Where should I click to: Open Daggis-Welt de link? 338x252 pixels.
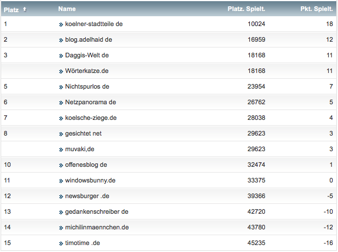[87, 55]
